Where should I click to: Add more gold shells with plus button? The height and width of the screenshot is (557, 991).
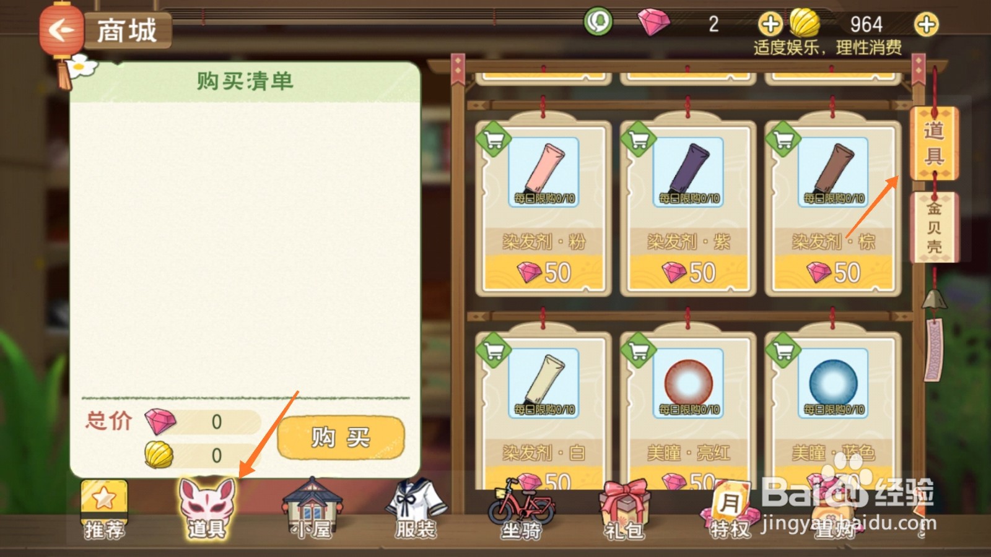click(926, 25)
